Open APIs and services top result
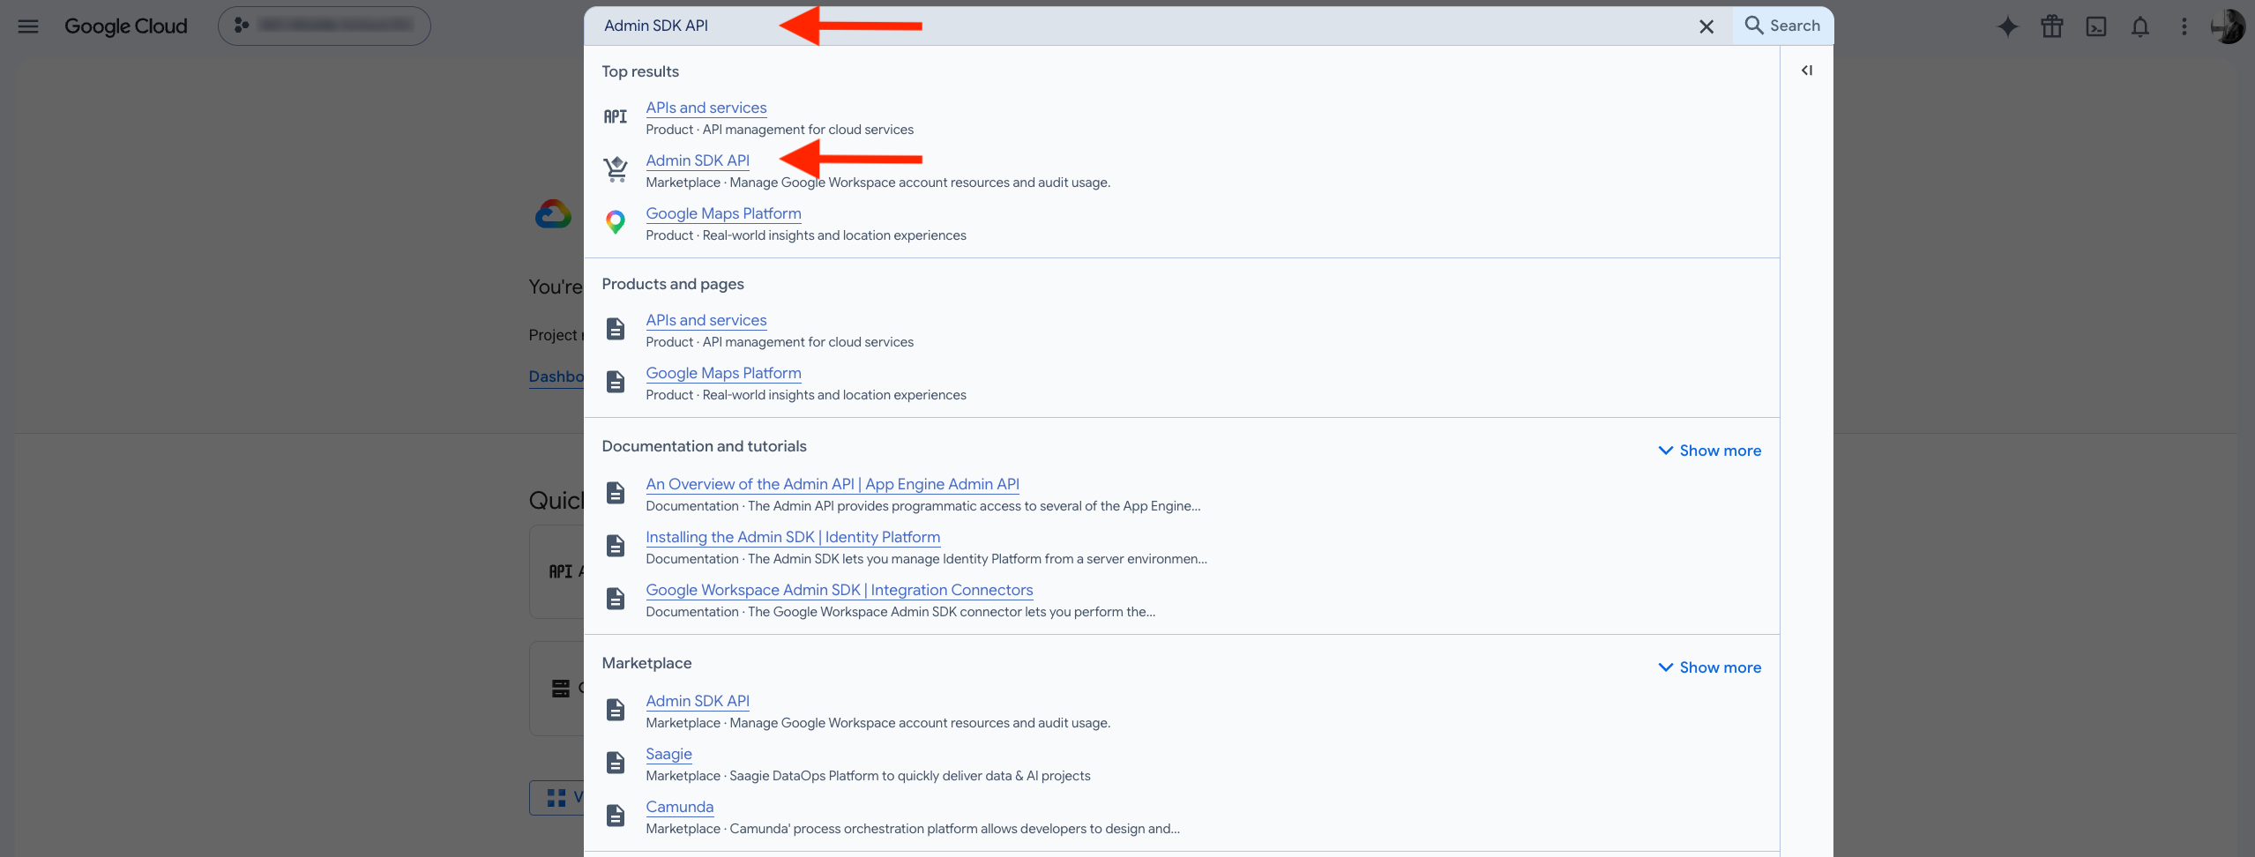 pos(706,108)
